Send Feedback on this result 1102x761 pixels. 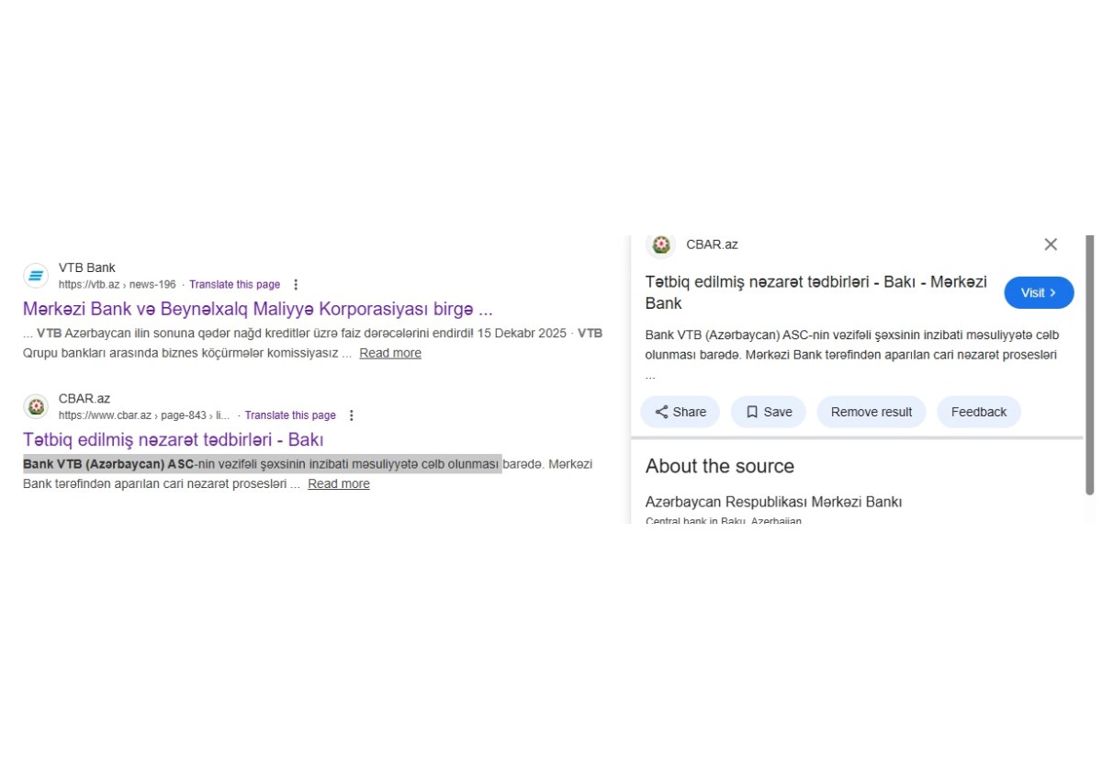[978, 412]
